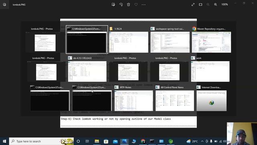Screen dimensions: 257x145
Task: Switch to the workspace-spring-tool-suite window
Action: [170, 40]
